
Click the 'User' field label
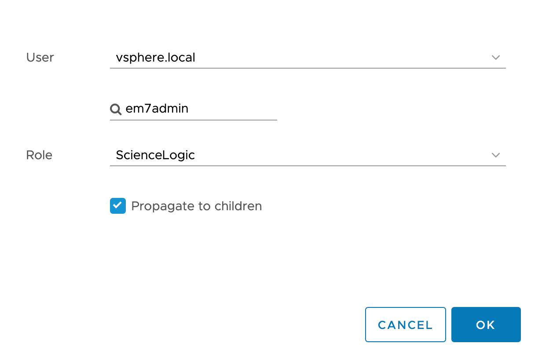pyautogui.click(x=40, y=58)
